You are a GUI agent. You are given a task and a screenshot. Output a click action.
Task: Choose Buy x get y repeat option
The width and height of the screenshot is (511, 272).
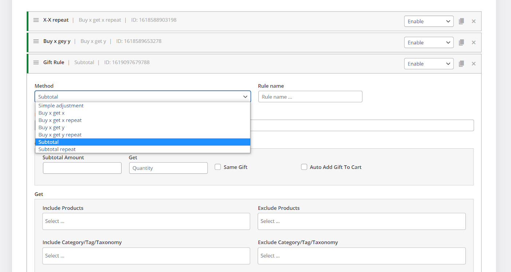(60, 135)
